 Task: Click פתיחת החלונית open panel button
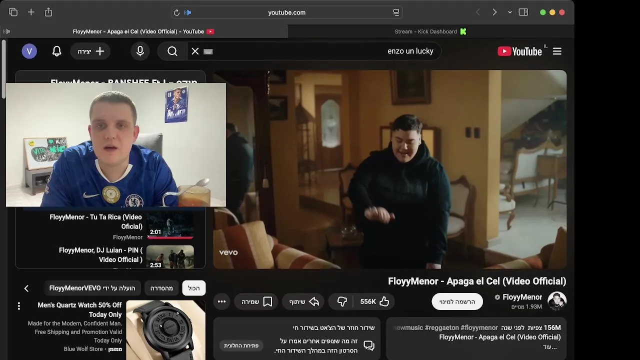coord(241,345)
